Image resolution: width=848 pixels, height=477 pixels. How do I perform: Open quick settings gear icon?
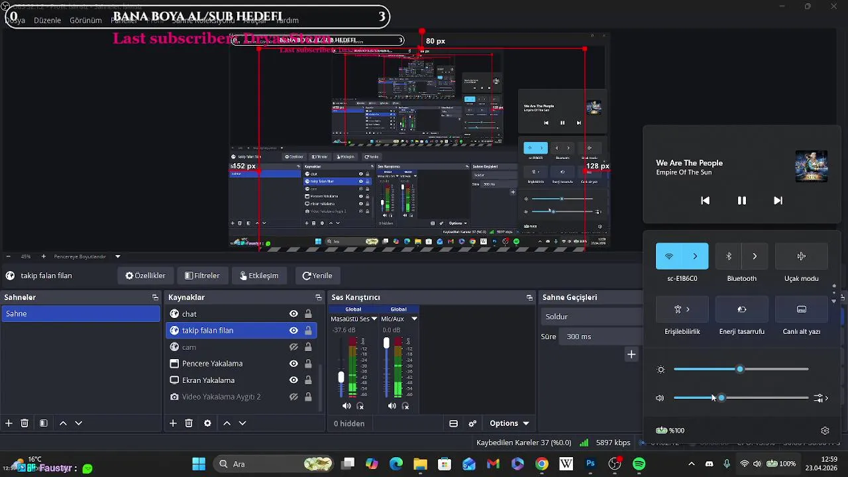[825, 431]
